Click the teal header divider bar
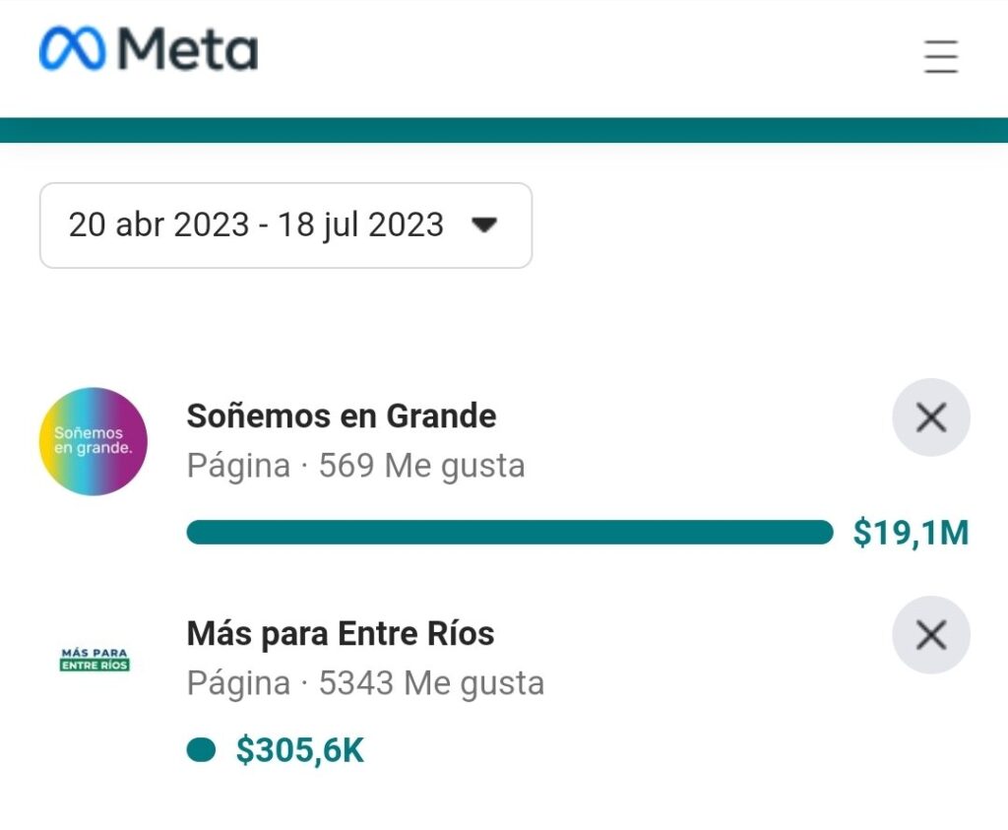Image resolution: width=1008 pixels, height=830 pixels. (504, 130)
